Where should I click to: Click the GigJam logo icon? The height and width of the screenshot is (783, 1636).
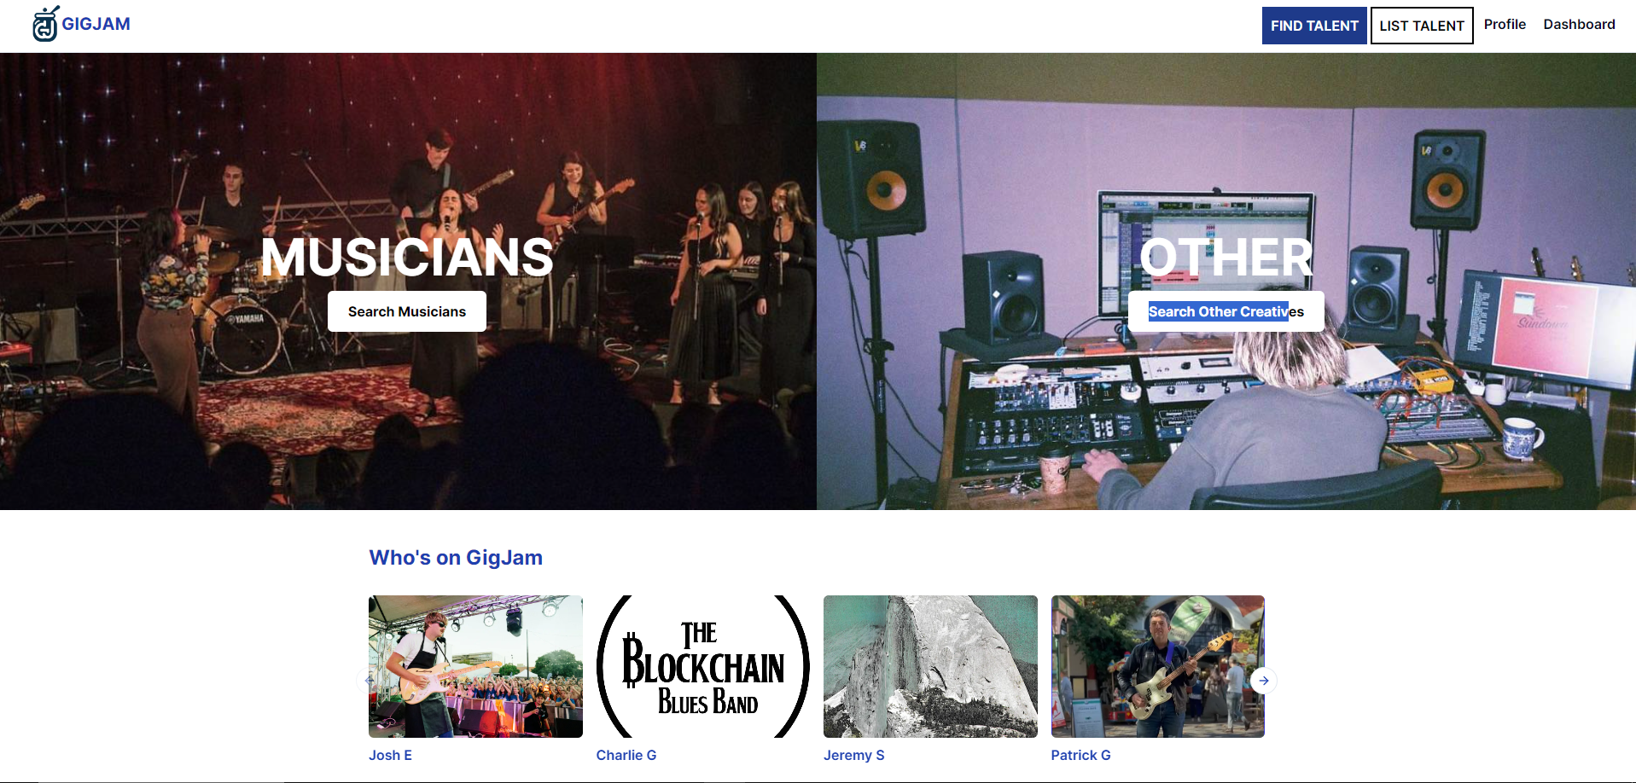click(x=45, y=24)
